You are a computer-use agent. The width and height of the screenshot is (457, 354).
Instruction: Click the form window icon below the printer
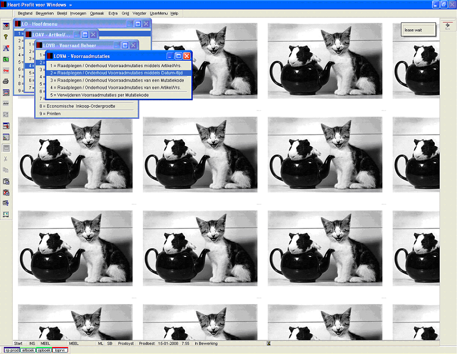(6, 93)
